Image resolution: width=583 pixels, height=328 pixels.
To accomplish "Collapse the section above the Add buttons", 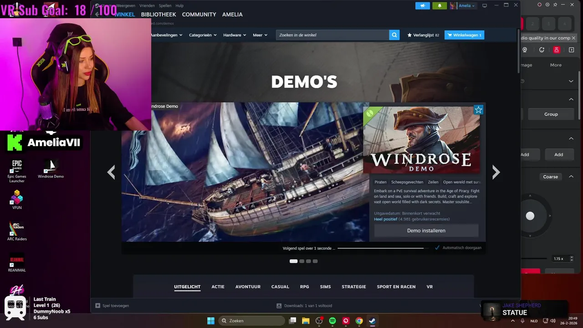I will 571,138.
